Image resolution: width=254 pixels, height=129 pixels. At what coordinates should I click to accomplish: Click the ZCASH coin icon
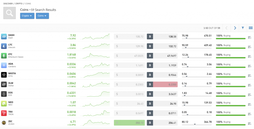(x=4, y=123)
